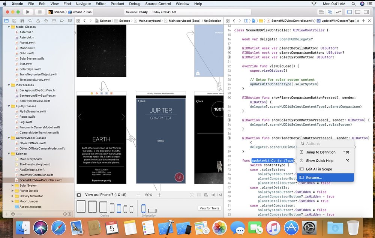This screenshot has width=375, height=238.
Task: Select Show Quick Help menu item
Action: tap(325, 160)
